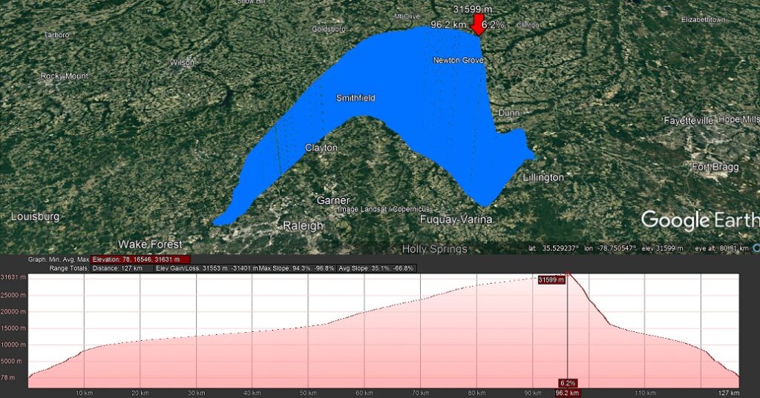Image resolution: width=760 pixels, height=398 pixels.
Task: Click the 6.2% slope tag on the graph cursor
Action: click(568, 382)
